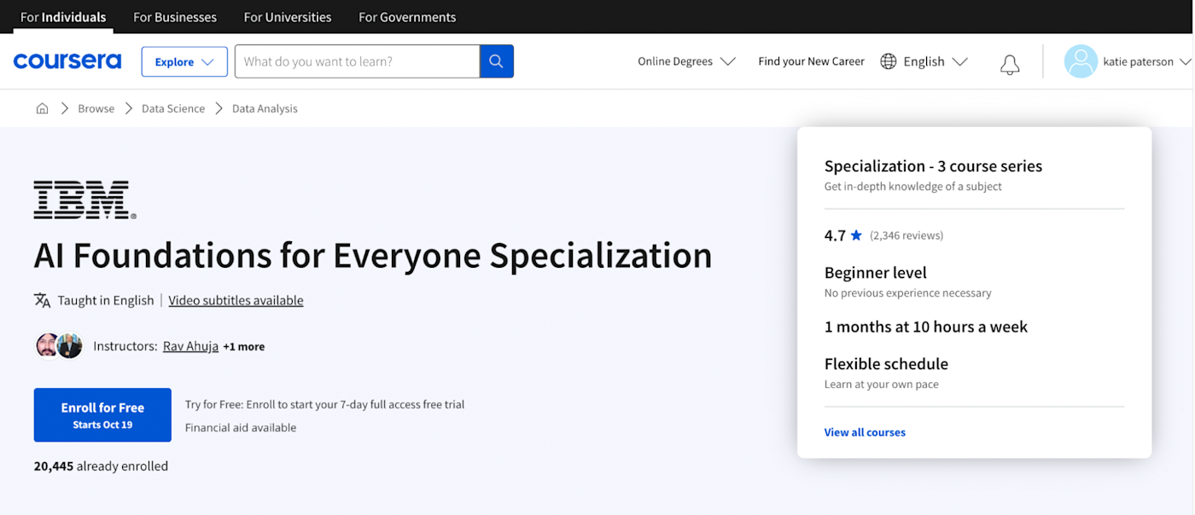Open instructor Rav Ahuja link

coord(190,346)
